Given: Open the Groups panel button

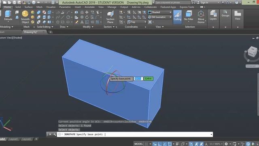Looking at the screenshot, I should click(225, 13).
